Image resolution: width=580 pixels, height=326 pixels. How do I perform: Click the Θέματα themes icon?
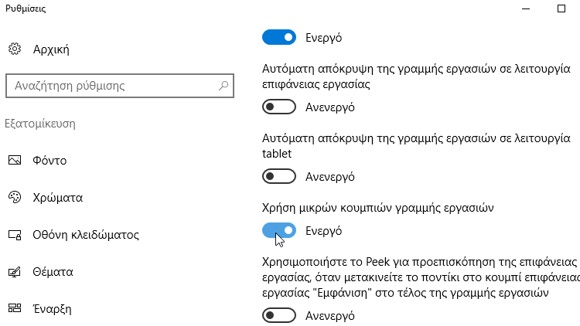coord(15,272)
